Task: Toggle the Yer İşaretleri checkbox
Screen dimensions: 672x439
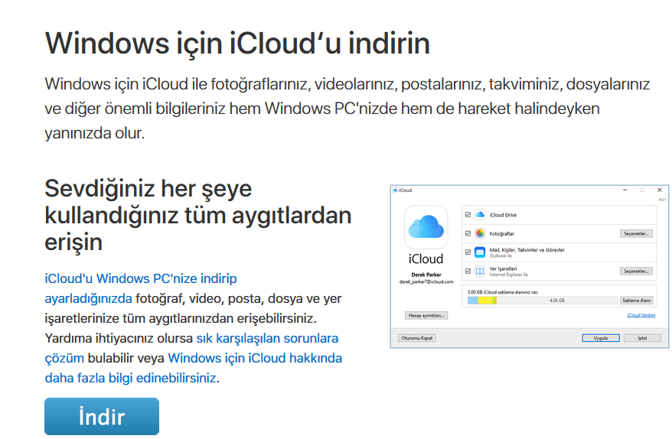Action: (468, 271)
